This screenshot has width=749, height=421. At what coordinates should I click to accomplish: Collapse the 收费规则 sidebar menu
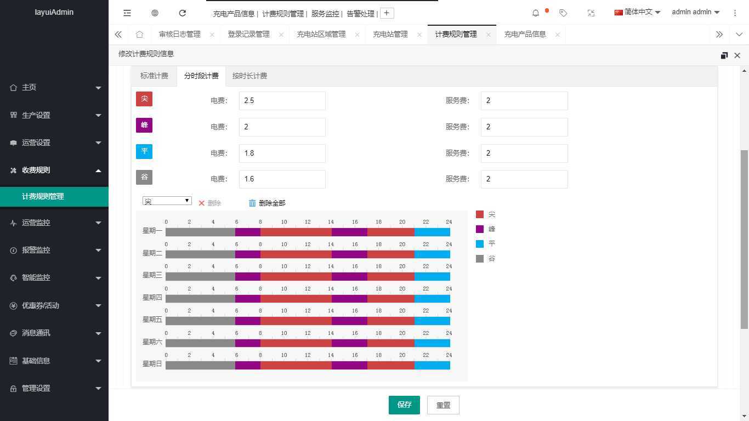click(x=54, y=170)
